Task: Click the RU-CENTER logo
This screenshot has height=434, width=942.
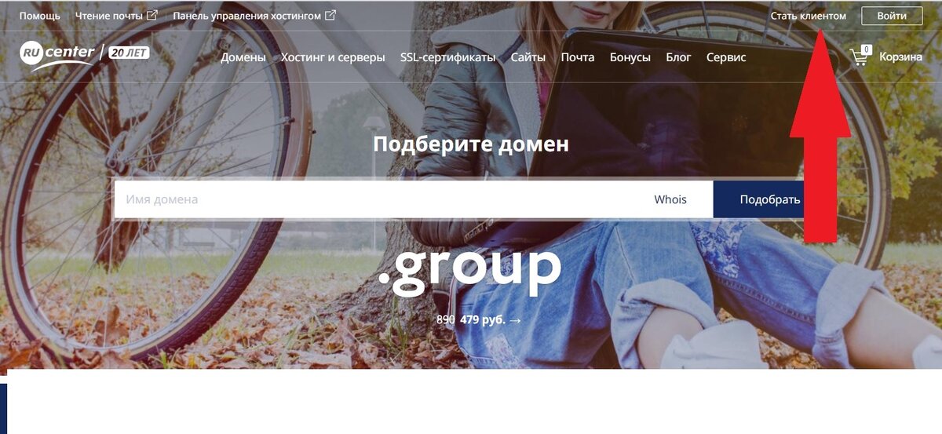Action: pos(57,54)
